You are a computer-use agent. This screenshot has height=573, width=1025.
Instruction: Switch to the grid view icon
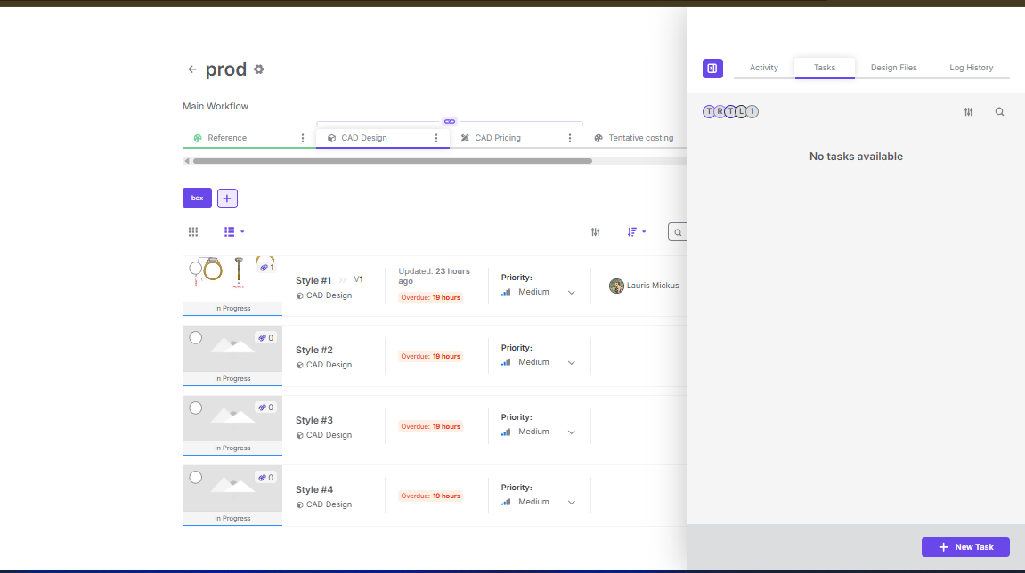(193, 232)
